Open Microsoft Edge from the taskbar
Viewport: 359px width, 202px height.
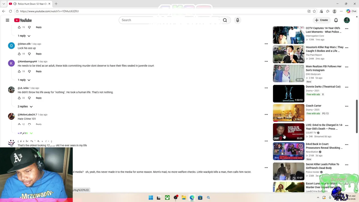pos(192,198)
